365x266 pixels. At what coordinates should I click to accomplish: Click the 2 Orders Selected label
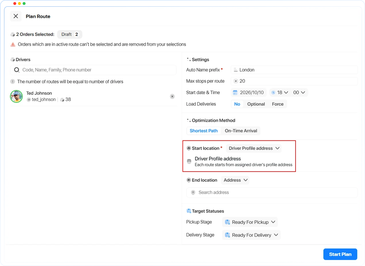click(35, 34)
